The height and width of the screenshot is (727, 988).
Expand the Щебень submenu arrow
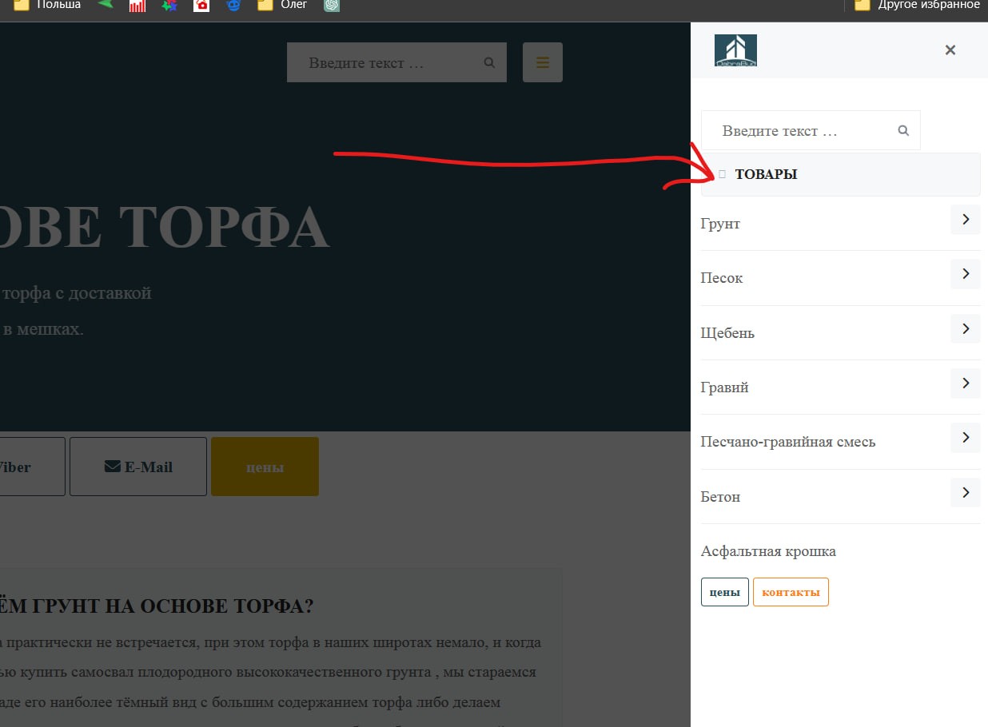click(965, 329)
